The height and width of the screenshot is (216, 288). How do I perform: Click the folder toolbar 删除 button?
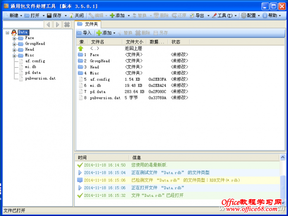coord(143,33)
